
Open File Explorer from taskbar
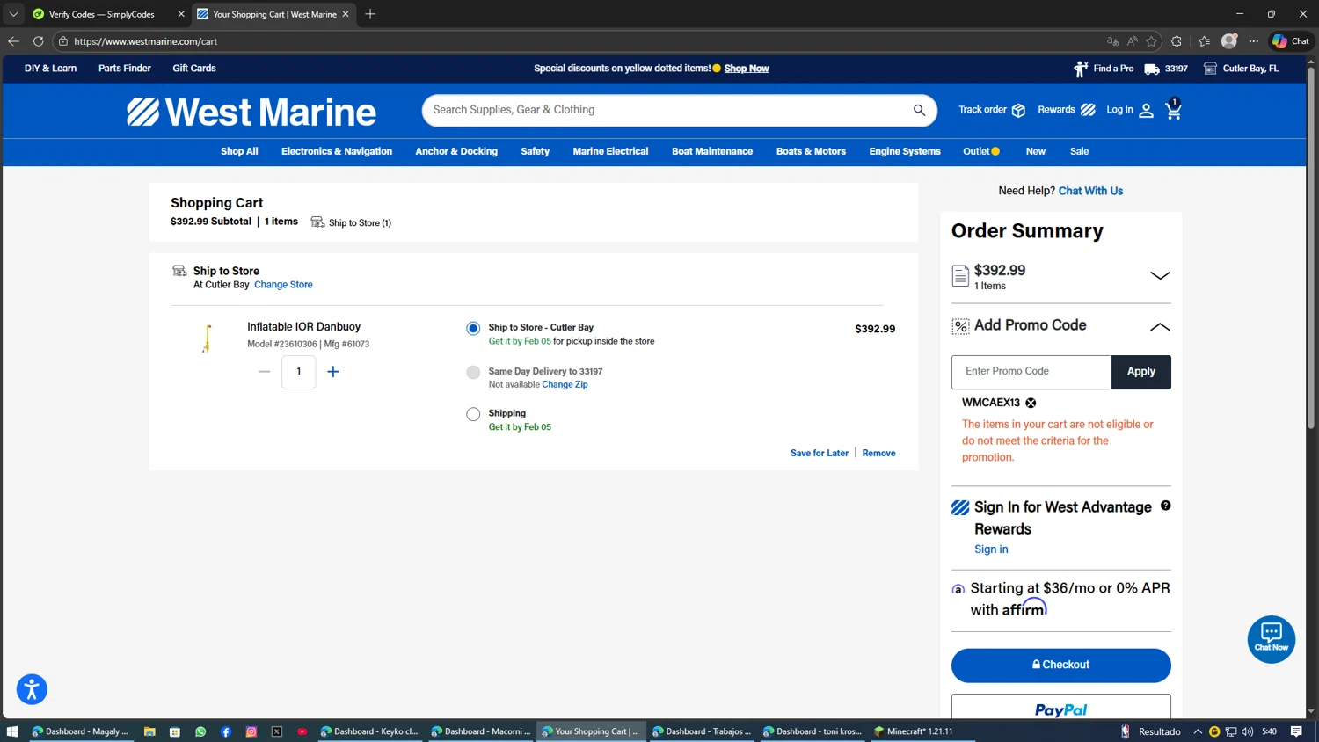[149, 731]
